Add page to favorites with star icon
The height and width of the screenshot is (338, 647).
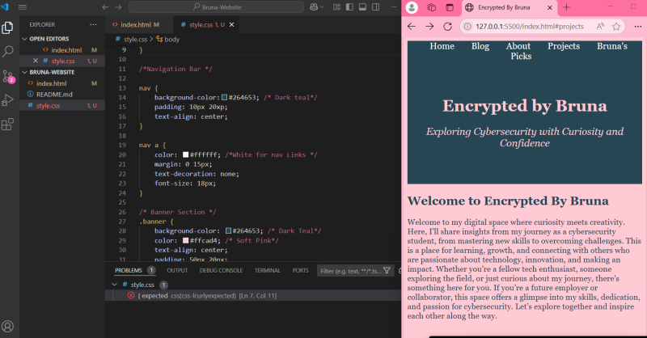[x=616, y=26]
